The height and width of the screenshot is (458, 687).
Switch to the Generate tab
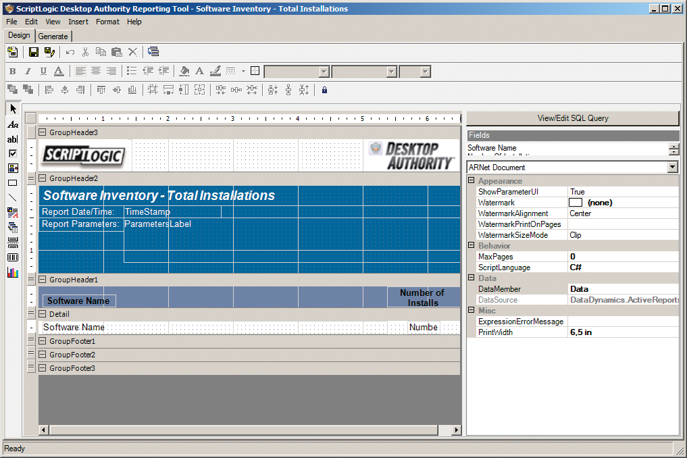tap(53, 36)
